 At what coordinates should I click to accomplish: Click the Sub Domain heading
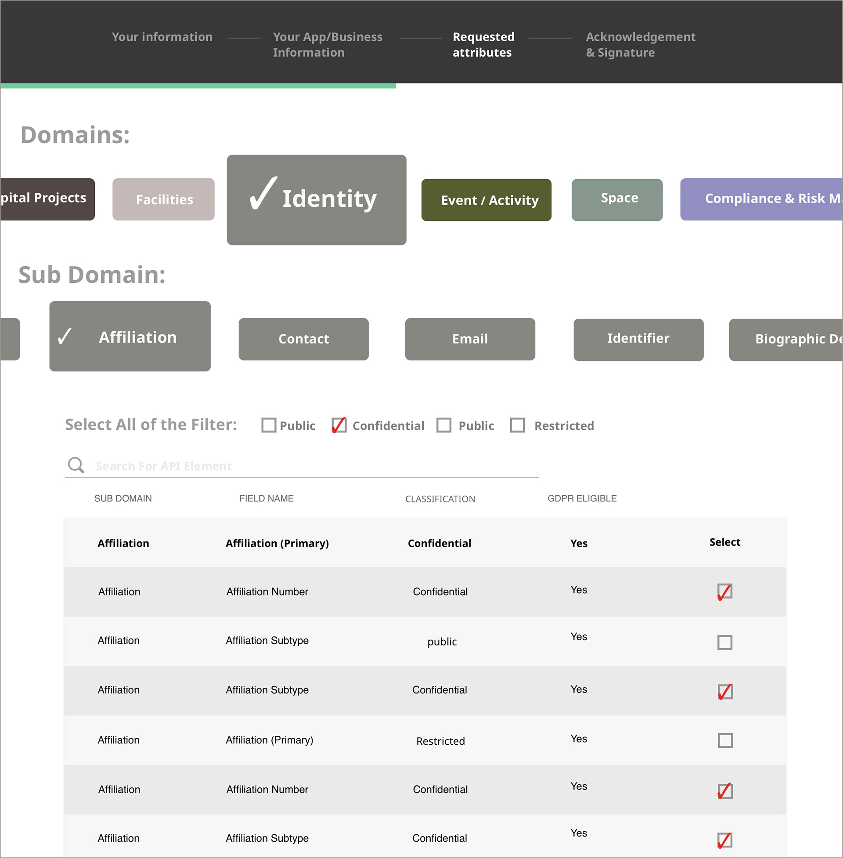tap(92, 274)
